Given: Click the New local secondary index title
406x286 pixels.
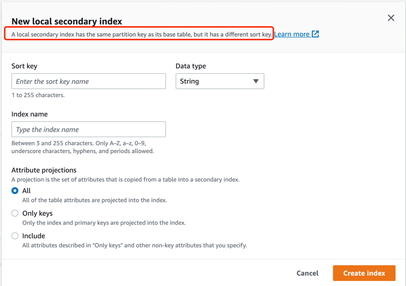Looking at the screenshot, I should coord(67,21).
